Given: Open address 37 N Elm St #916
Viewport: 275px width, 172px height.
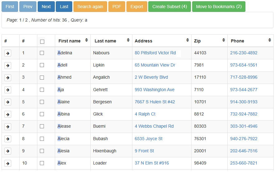Looking at the screenshot, I should point(152,163).
